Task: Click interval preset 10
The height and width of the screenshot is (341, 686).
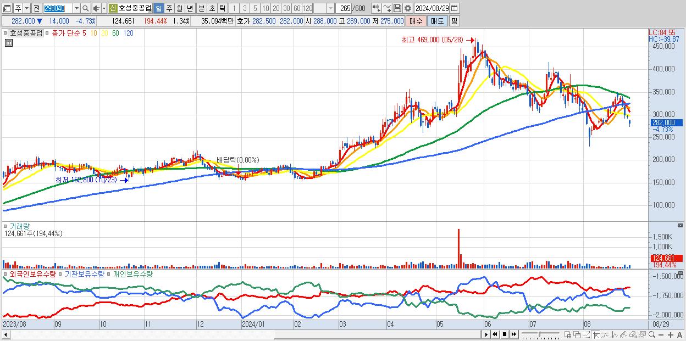Action: (x=265, y=8)
